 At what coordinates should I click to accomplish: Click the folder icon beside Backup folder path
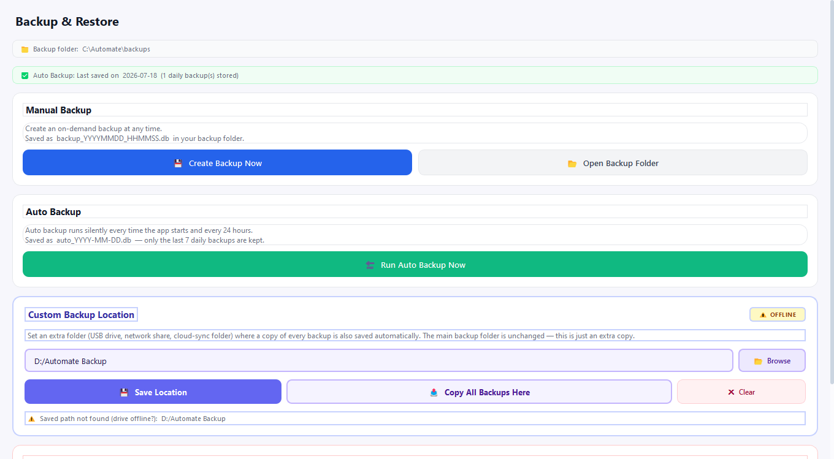click(x=25, y=49)
